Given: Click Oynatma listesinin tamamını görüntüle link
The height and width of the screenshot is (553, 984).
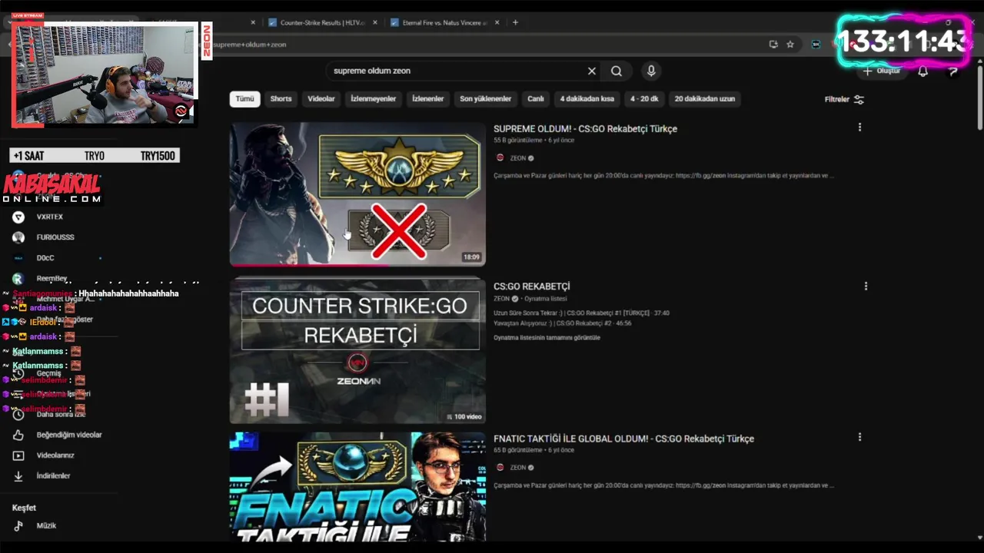Looking at the screenshot, I should 547,338.
